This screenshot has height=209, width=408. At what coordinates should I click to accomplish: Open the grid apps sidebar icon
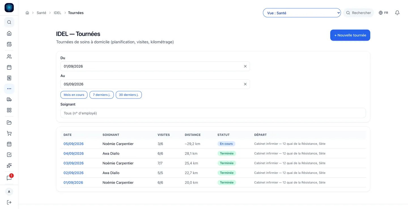click(9, 110)
